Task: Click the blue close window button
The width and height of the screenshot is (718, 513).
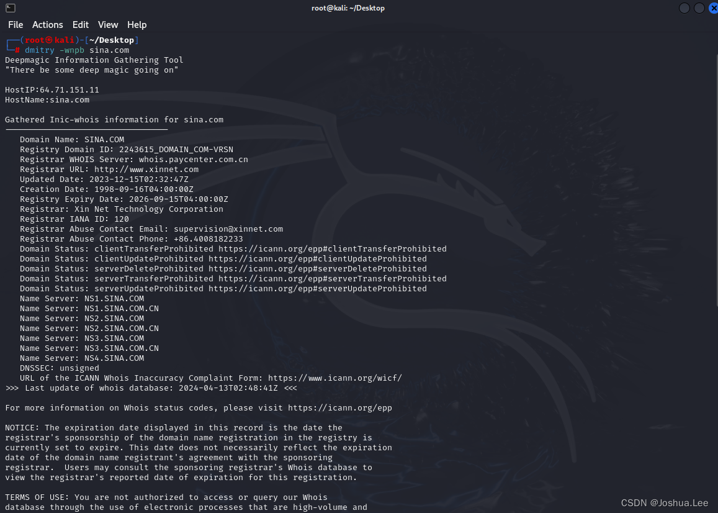Action: point(714,8)
